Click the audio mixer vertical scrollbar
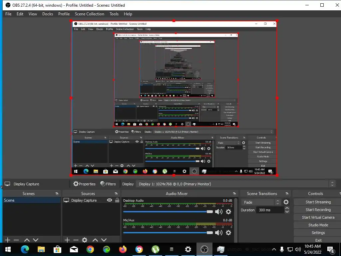This screenshot has width=341, height=256. (236, 220)
